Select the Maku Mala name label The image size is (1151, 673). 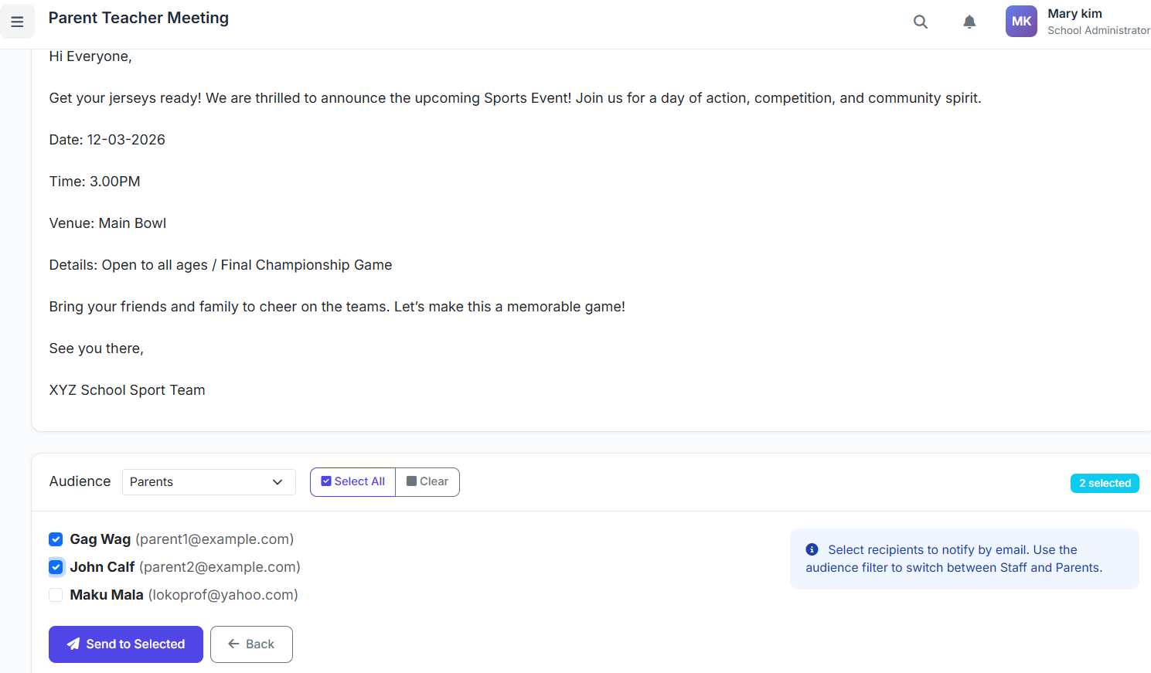click(107, 595)
